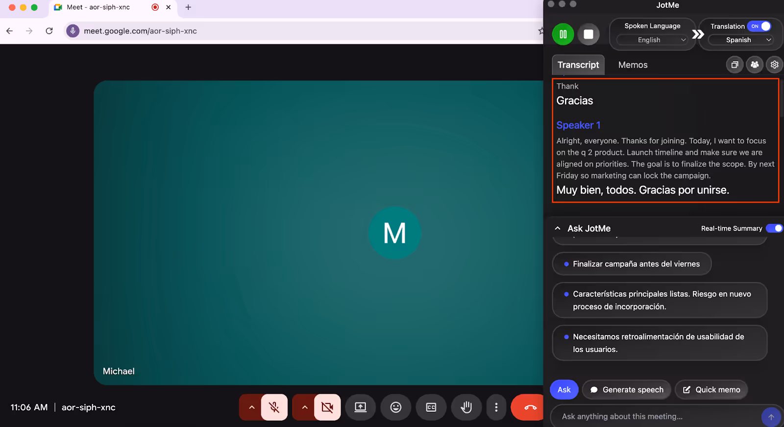Go back with the browser back arrow
The width and height of the screenshot is (784, 427).
(x=10, y=31)
